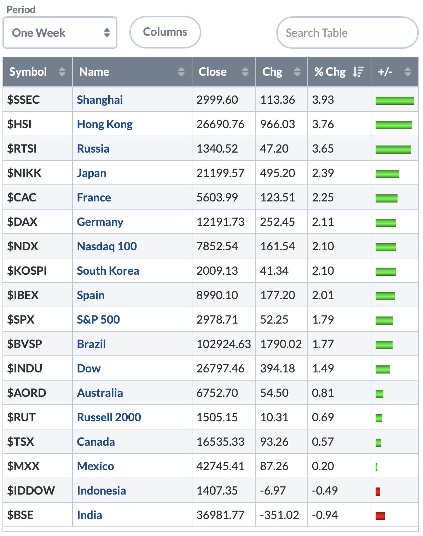Click the Symbol column sort arrows icon
The height and width of the screenshot is (536, 423).
click(x=62, y=72)
